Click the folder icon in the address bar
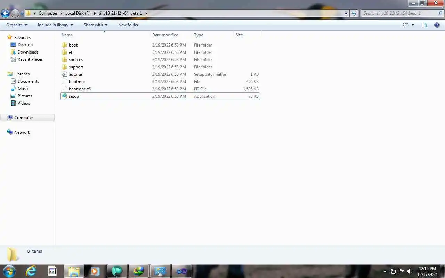Viewport: 445px width, 278px height. tap(29, 13)
